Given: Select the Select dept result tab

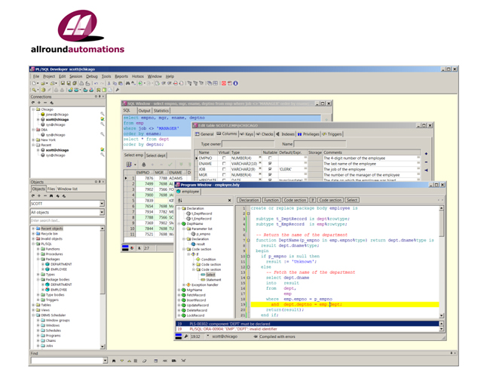Looking at the screenshot, I should 155,155.
